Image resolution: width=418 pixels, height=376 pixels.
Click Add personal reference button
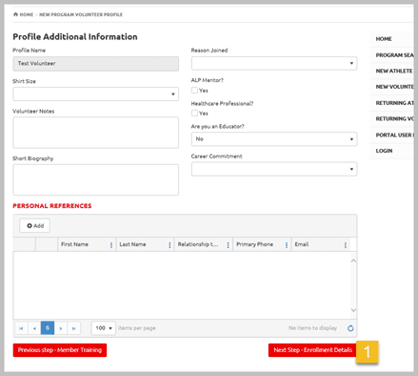coord(35,226)
